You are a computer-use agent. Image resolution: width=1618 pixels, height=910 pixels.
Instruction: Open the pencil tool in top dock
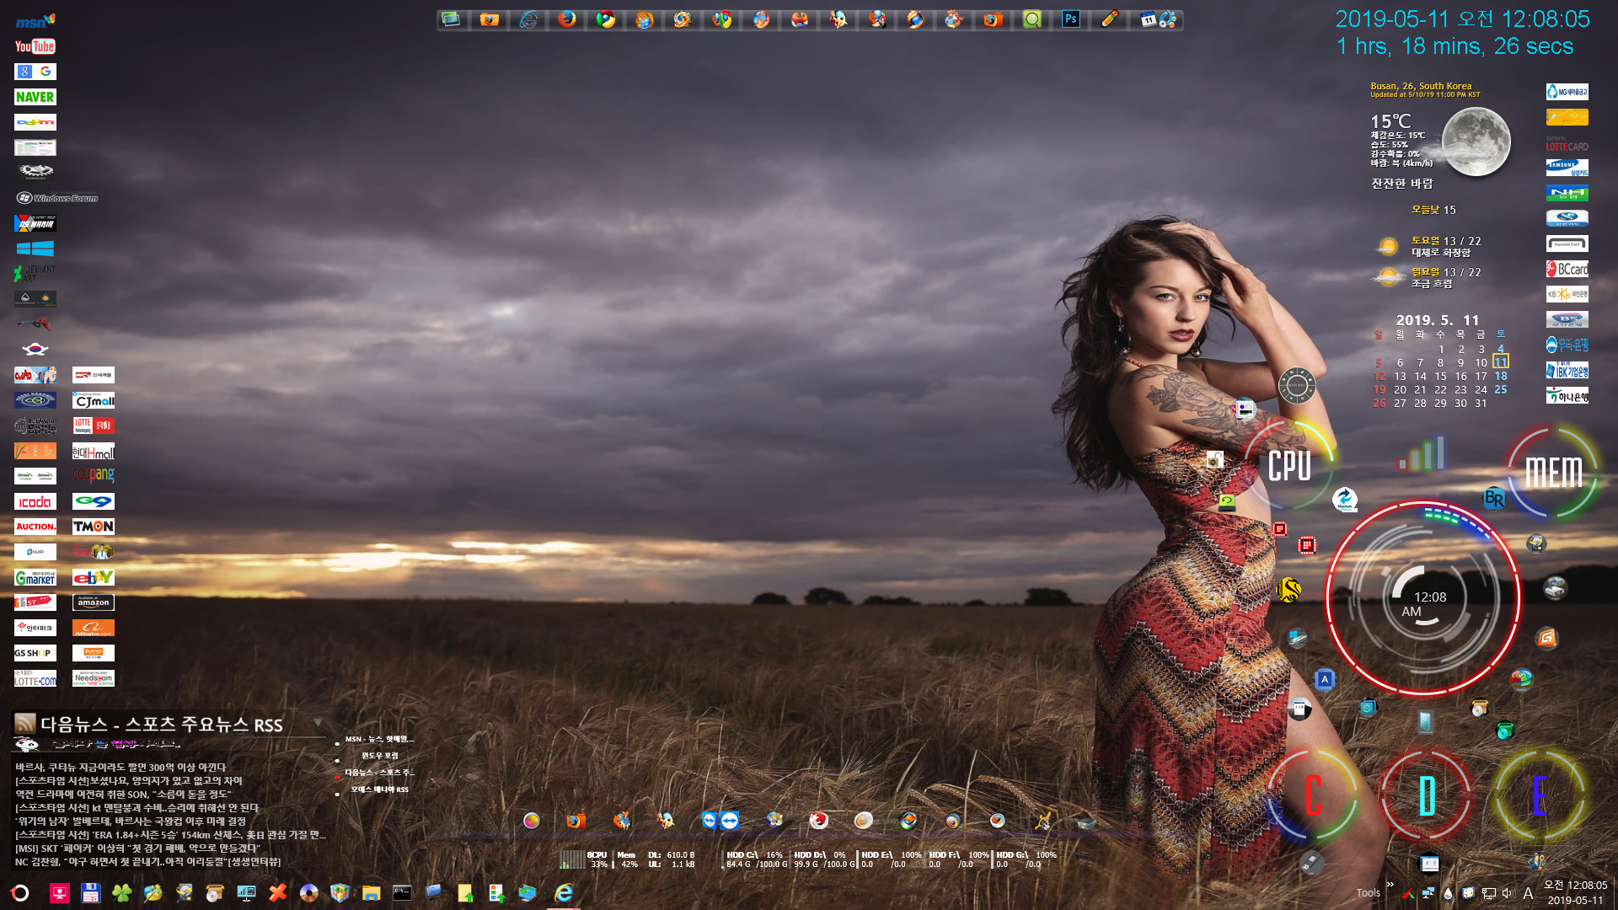1110,19
